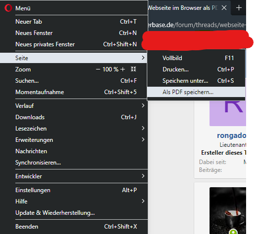
Task: Click the purple R avatar thumbnail
Action: tap(228, 113)
